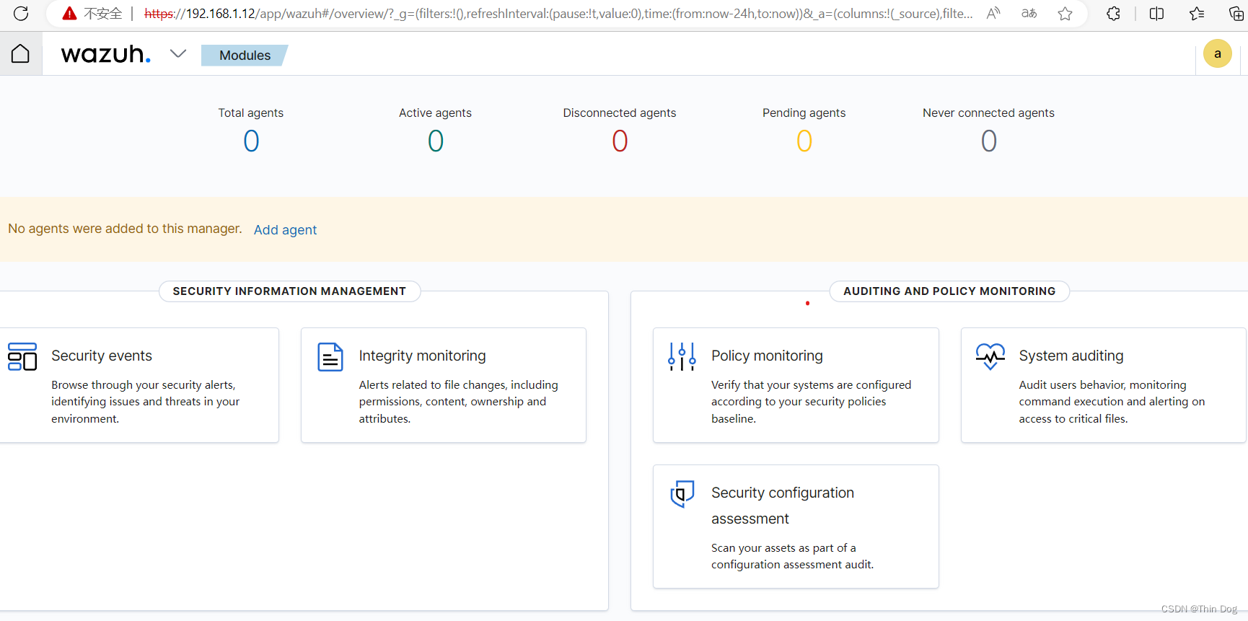1248x621 pixels.
Task: Click 'Verify that your systems' description
Action: click(x=811, y=402)
